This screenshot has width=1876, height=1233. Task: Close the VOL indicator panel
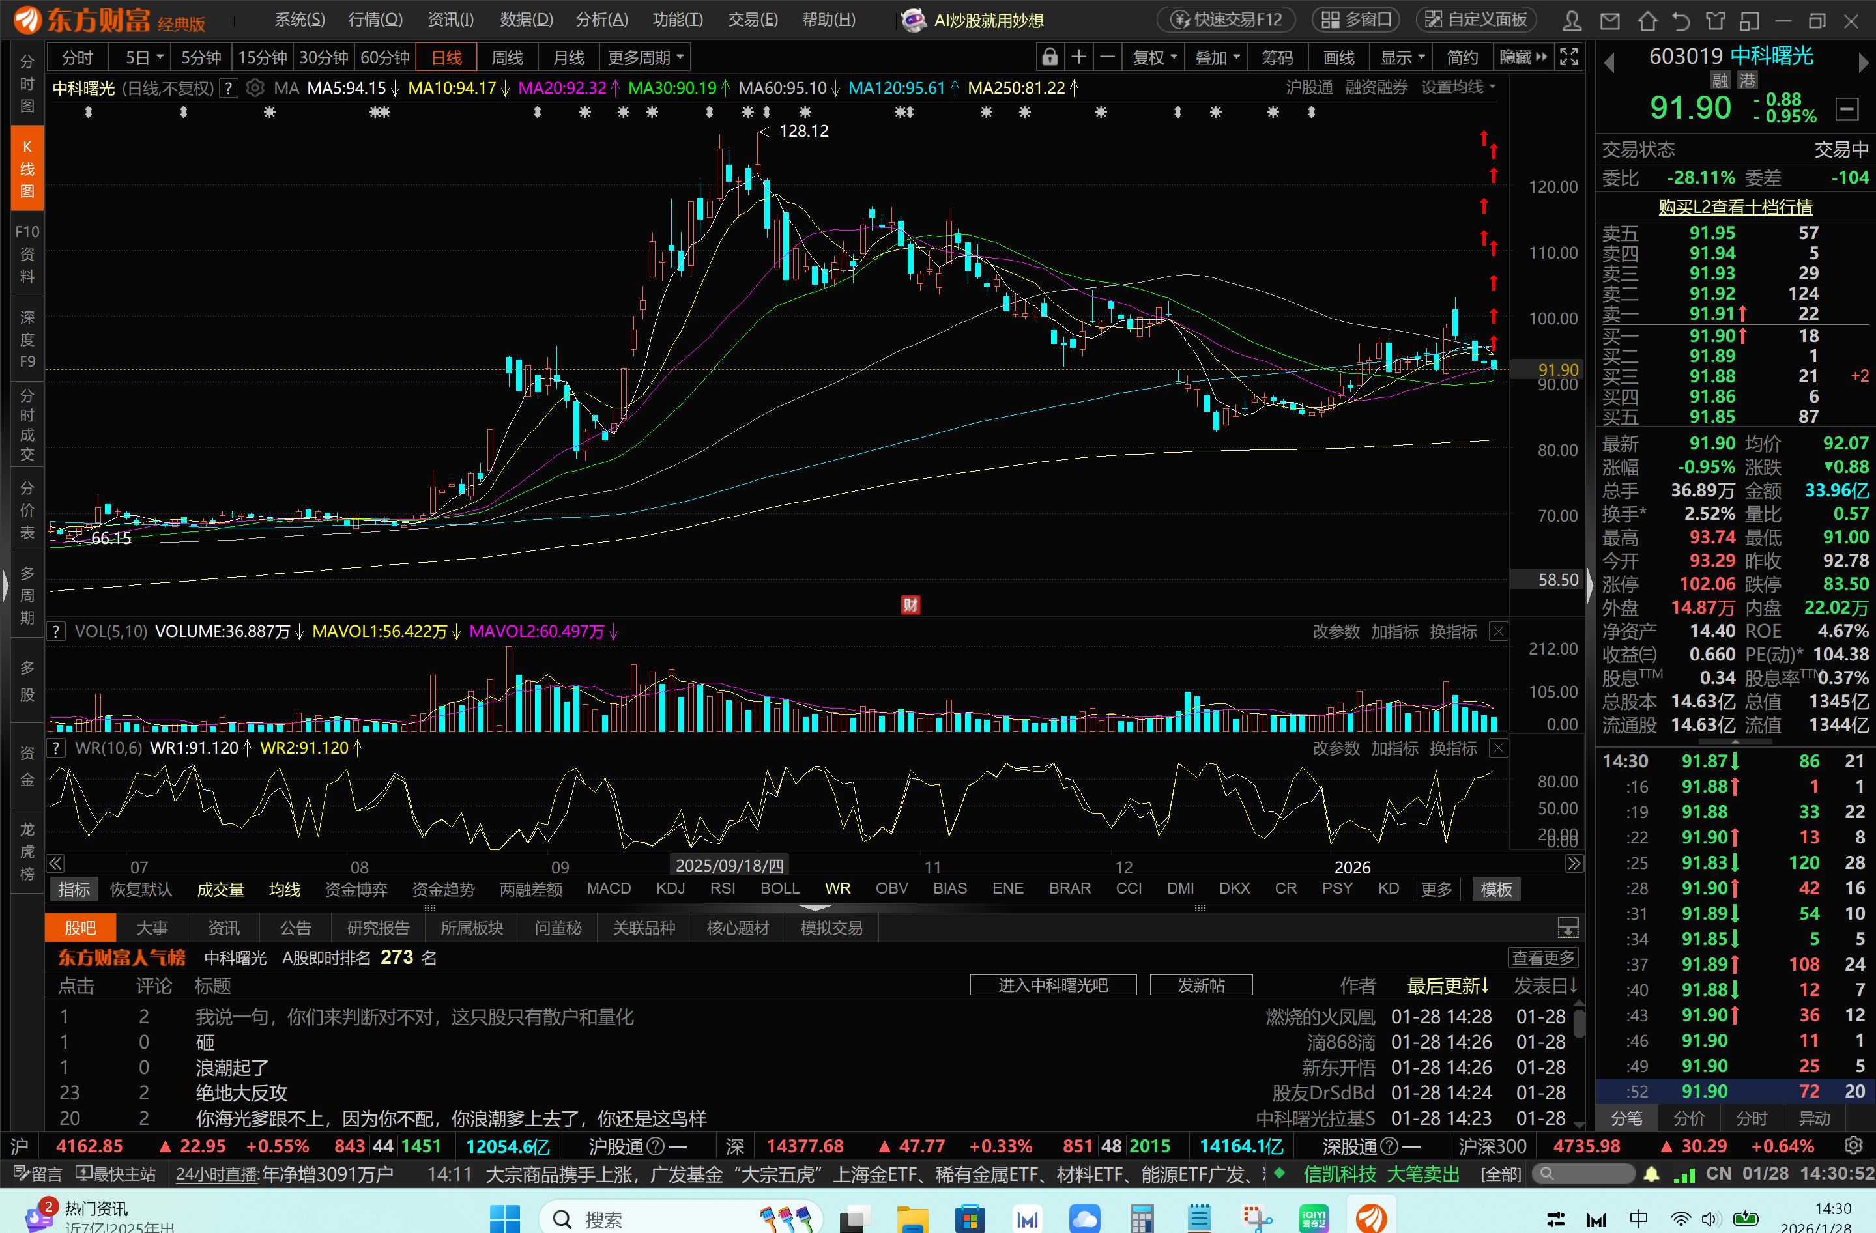[1499, 631]
